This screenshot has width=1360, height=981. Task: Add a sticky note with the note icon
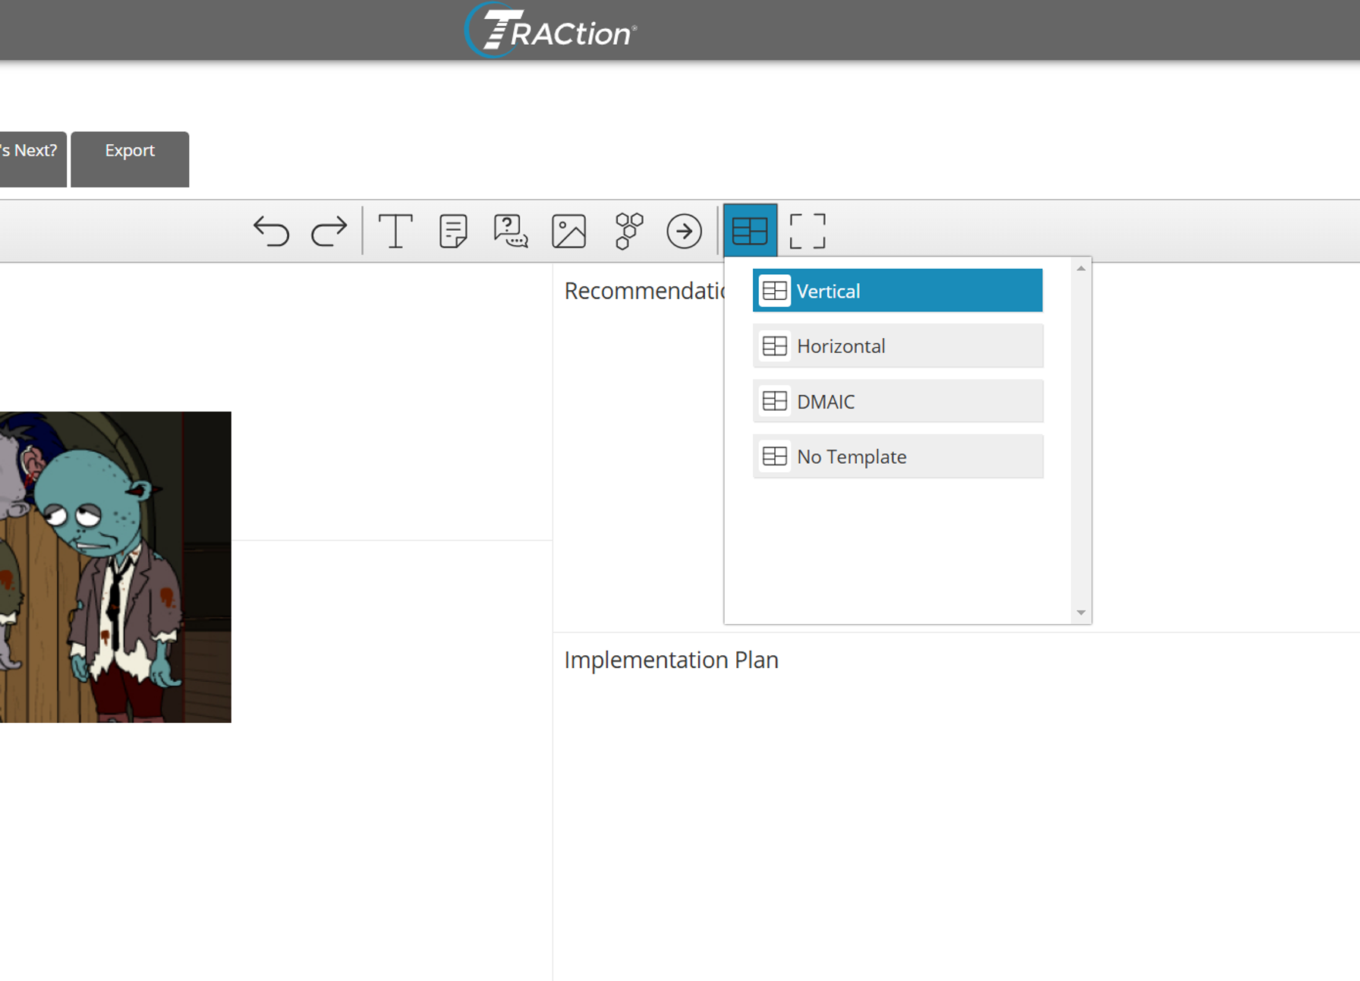click(x=453, y=231)
